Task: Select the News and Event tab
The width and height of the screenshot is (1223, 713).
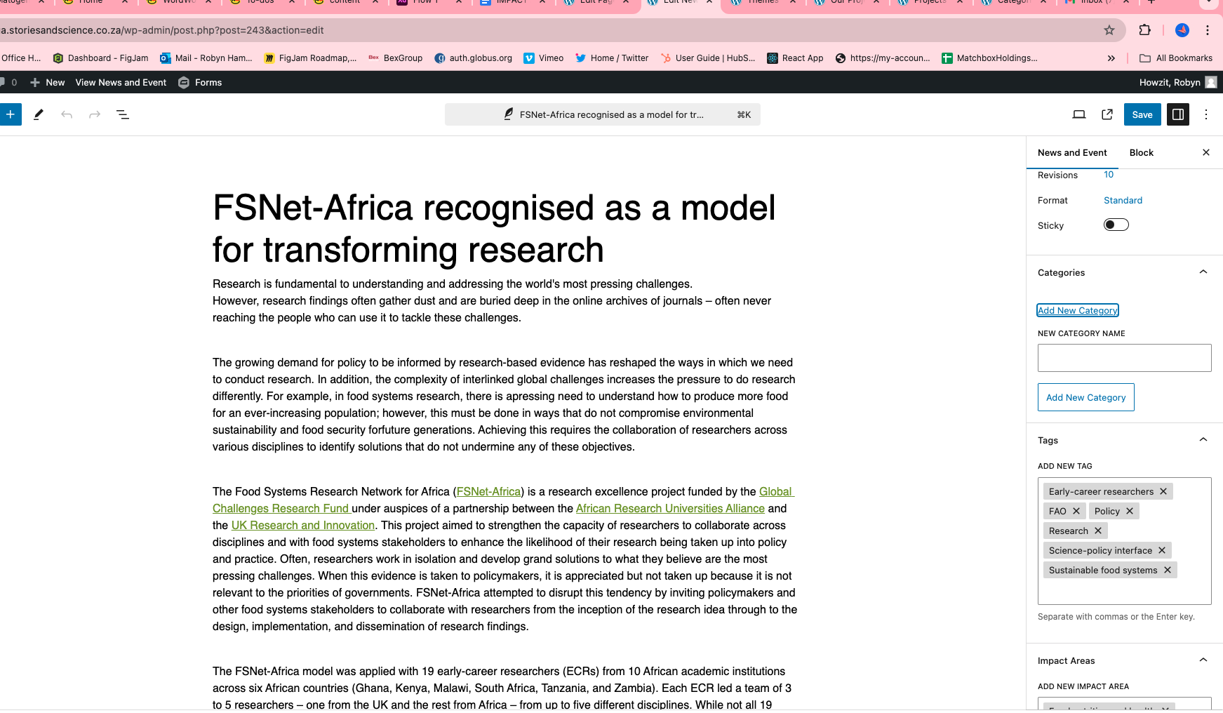Action: click(x=1072, y=152)
